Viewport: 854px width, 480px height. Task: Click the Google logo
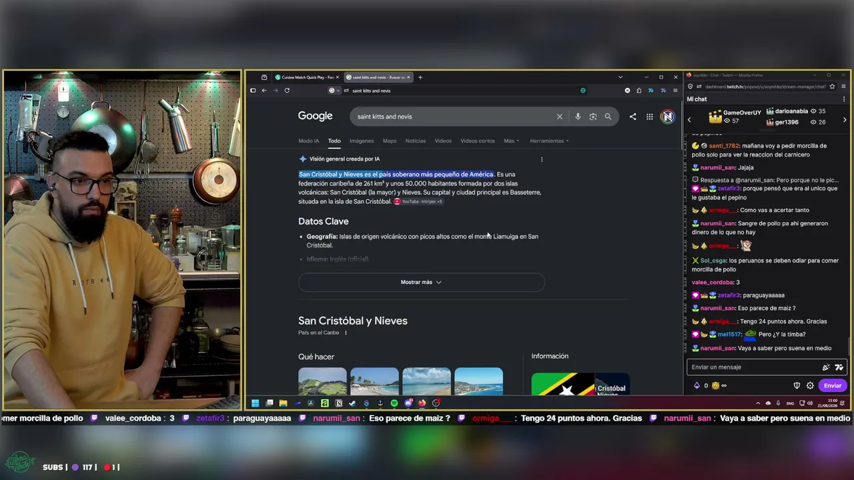pos(315,116)
